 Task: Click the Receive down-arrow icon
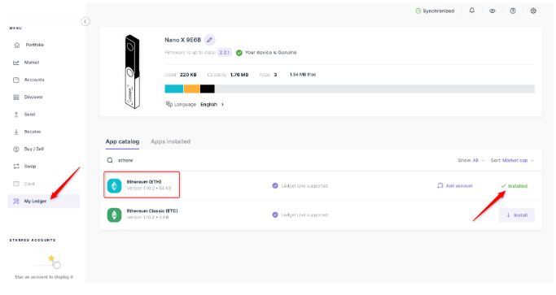[16, 132]
